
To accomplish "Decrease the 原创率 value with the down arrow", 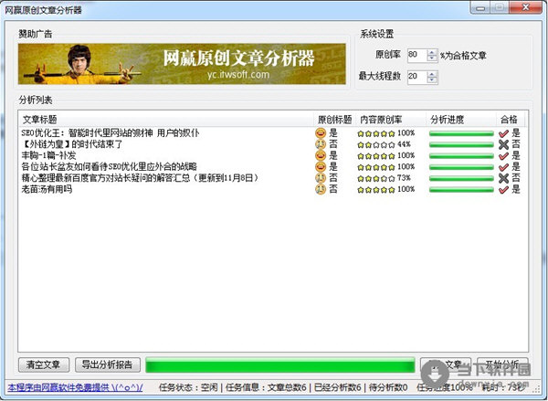I will pyautogui.click(x=432, y=58).
